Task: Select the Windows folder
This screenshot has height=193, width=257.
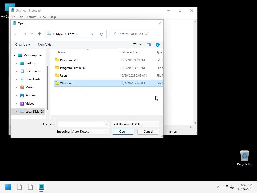Action: [109, 83]
